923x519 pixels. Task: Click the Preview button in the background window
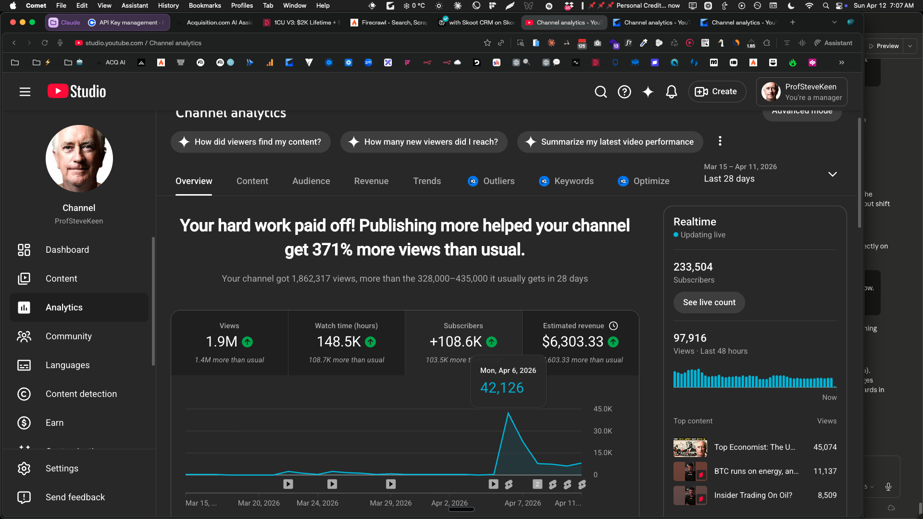pyautogui.click(x=884, y=46)
